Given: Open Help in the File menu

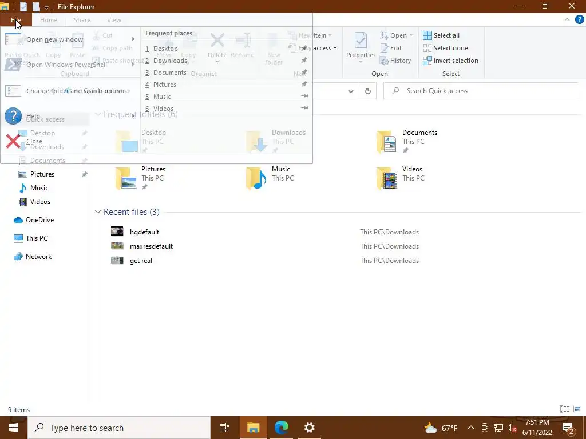Looking at the screenshot, I should (x=70, y=116).
